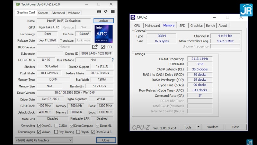The image size is (257, 145).
Task: Click the FSB:DRAM 3:64 value
Action: click(200, 64)
